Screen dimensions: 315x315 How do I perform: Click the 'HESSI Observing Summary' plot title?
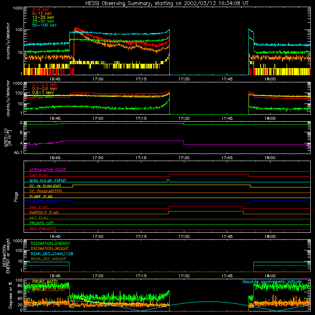click(x=167, y=4)
